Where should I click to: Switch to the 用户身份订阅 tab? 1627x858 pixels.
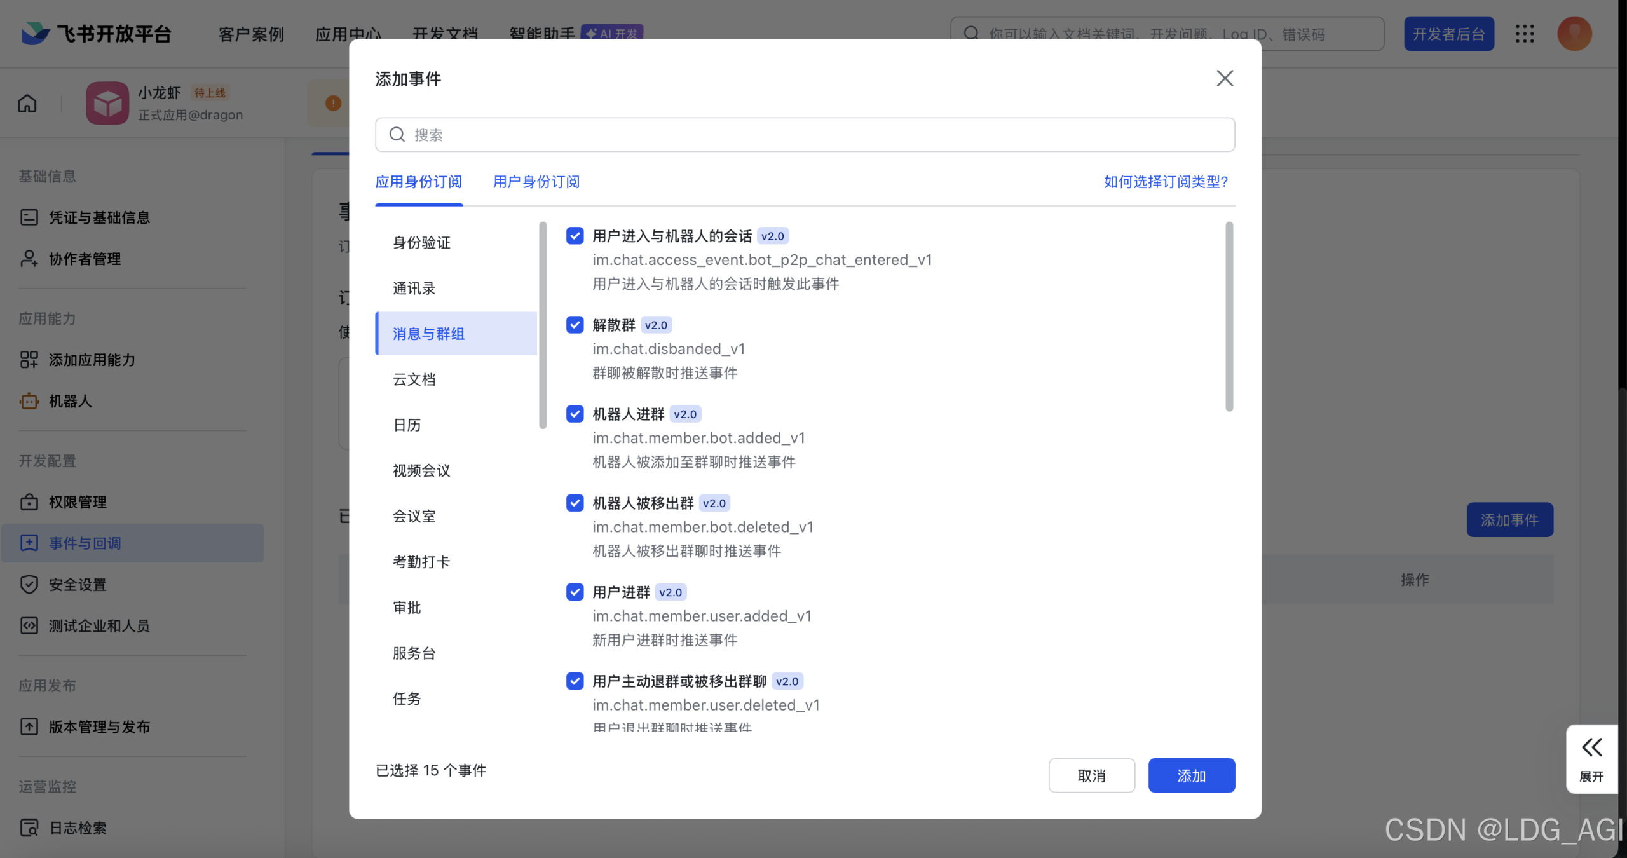tap(536, 182)
